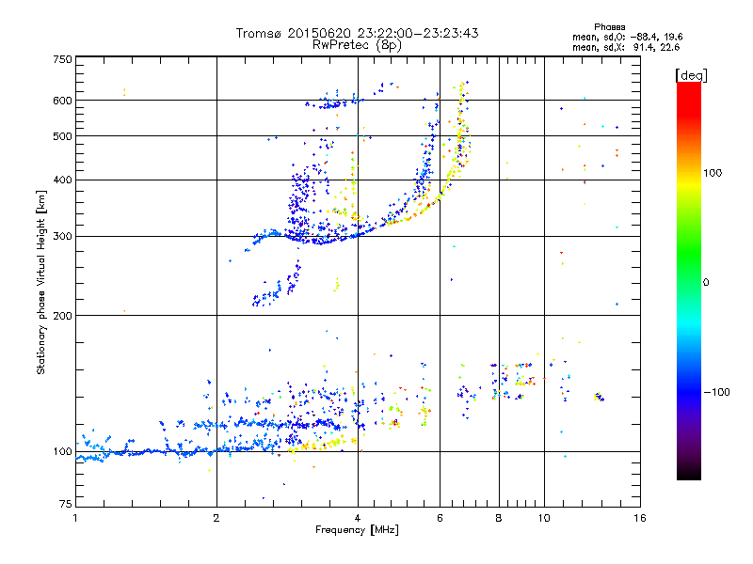Click the rainbow phase colorbar
The image size is (753, 564).
689,281
